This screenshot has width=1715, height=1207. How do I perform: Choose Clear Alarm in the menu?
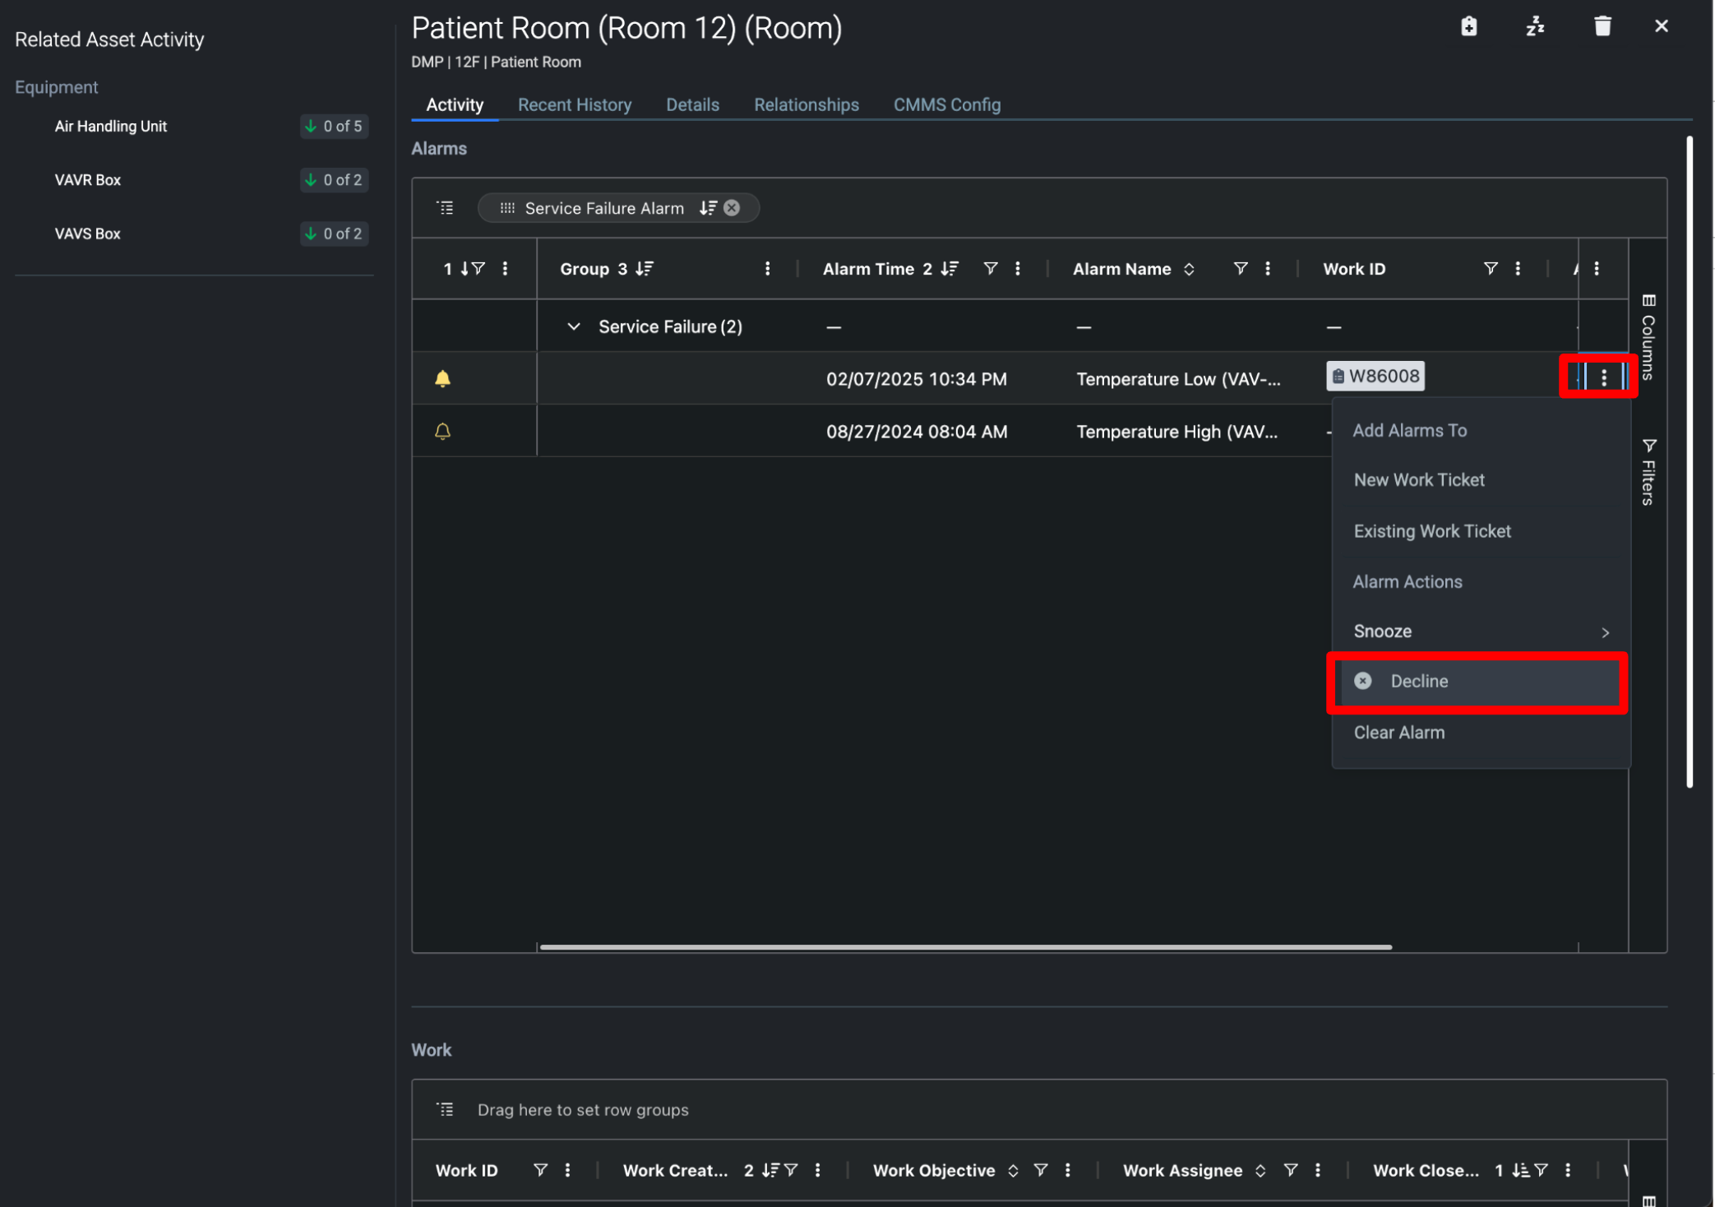pos(1399,733)
